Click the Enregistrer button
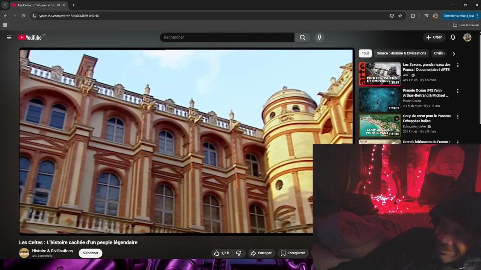 pos(293,253)
